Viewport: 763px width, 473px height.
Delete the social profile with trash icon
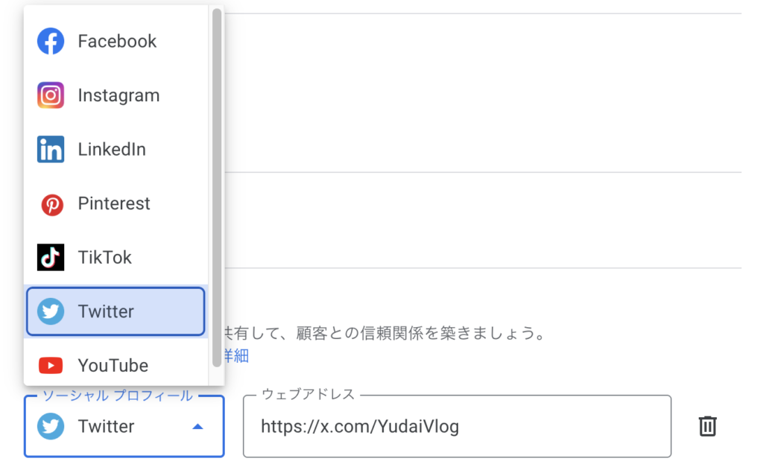(707, 426)
